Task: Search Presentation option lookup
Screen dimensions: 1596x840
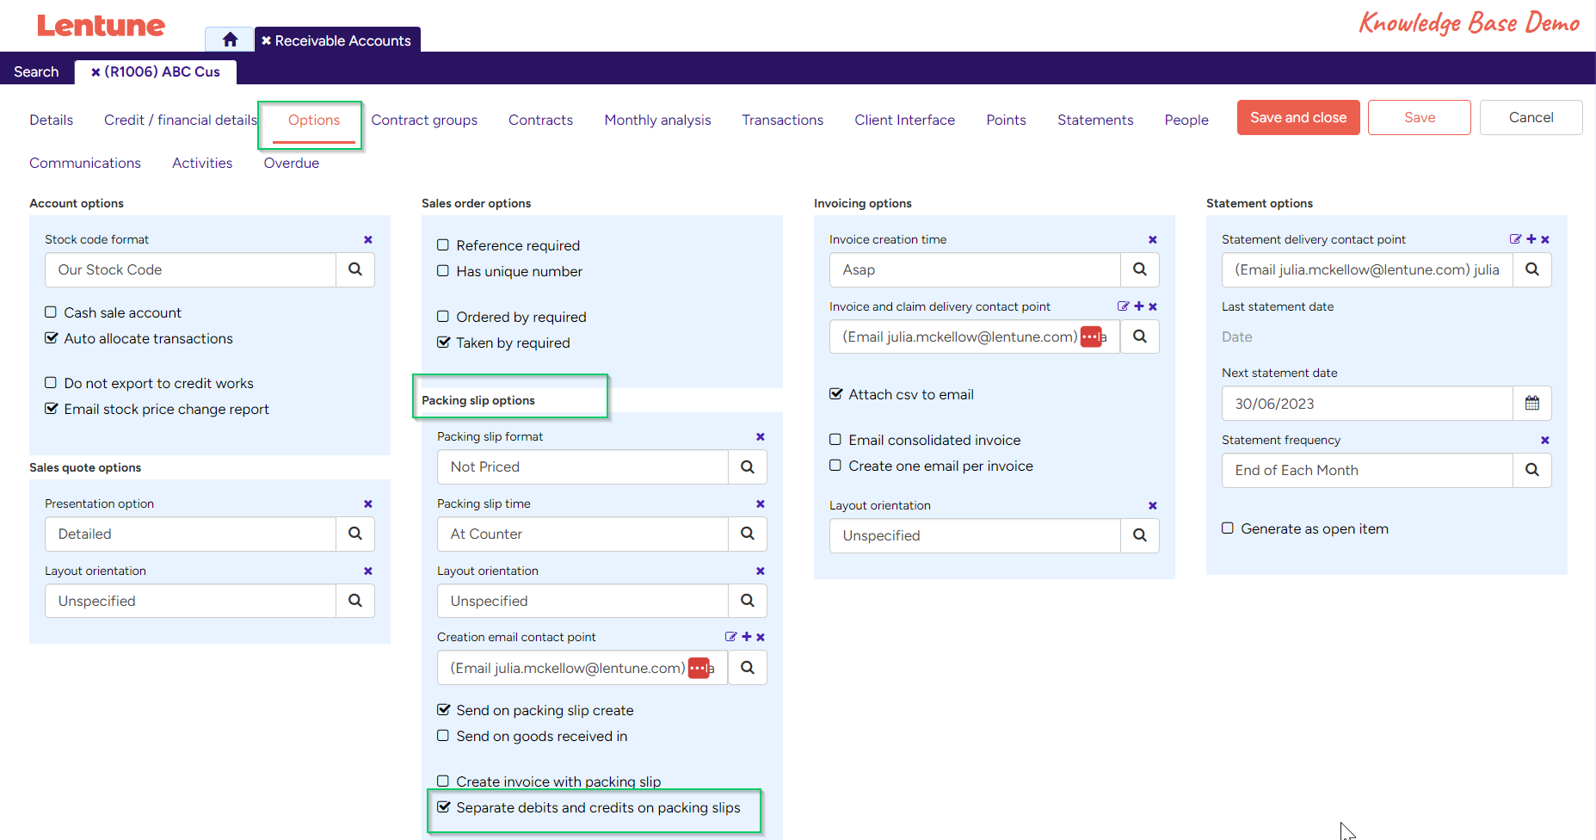Action: click(355, 534)
